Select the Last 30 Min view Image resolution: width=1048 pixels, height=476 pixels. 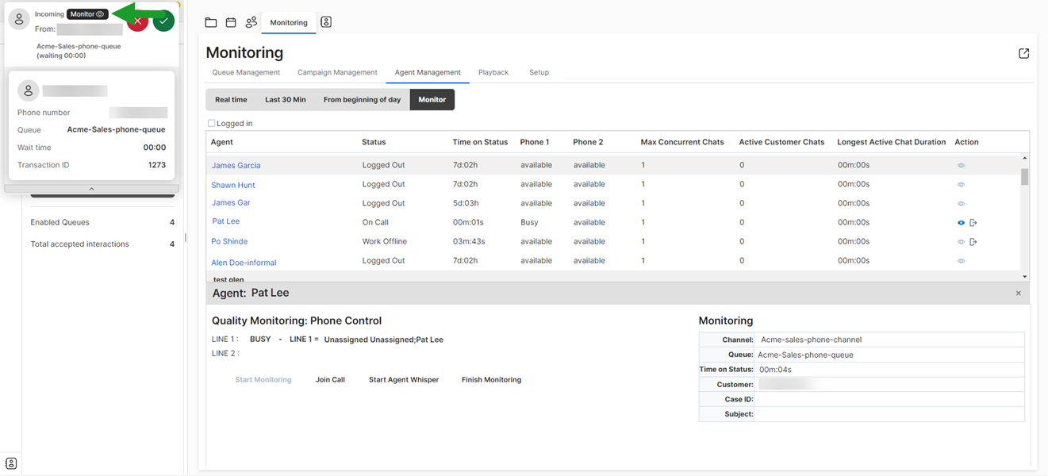click(x=286, y=100)
